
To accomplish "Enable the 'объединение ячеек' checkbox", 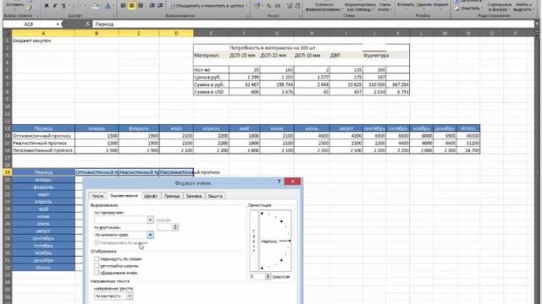I will point(97,273).
